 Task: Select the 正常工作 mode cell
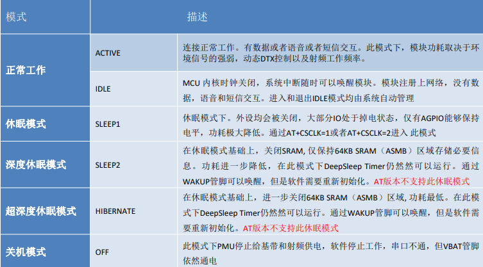[x=45, y=70]
